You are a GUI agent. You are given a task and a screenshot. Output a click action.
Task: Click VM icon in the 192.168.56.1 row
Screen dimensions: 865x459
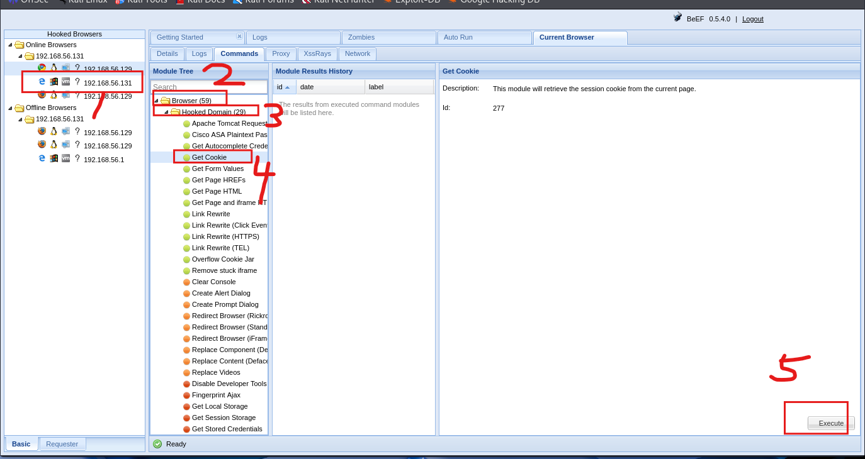[65, 158]
